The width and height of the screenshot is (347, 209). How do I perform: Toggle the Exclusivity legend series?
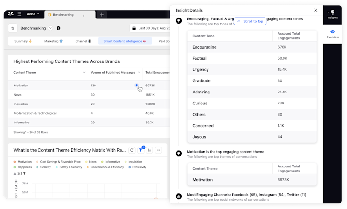point(138,167)
